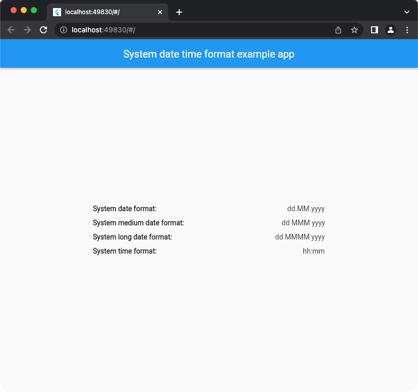The image size is (418, 392).
Task: Click the app bar title text
Action: 208,54
